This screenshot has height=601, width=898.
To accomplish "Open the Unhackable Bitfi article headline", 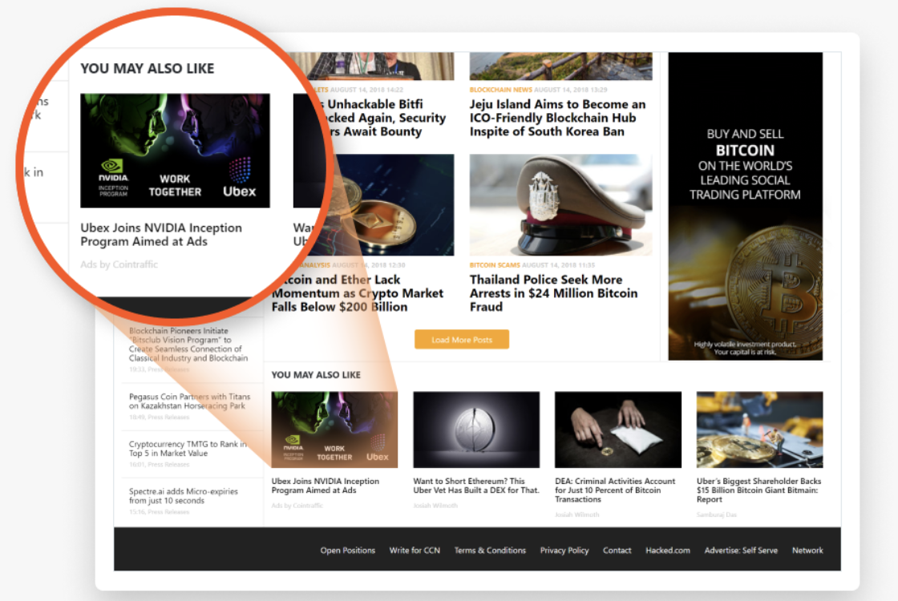I will click(386, 118).
